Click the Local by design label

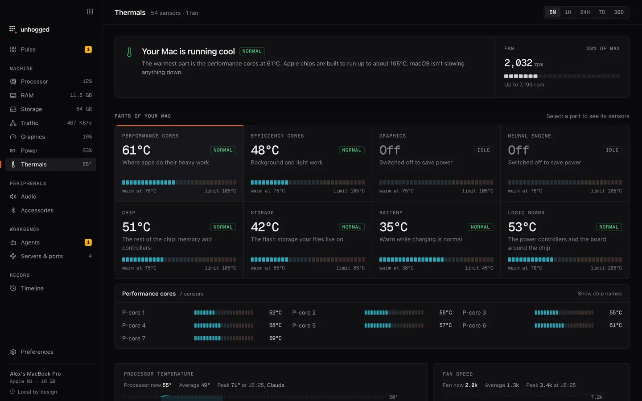click(37, 392)
